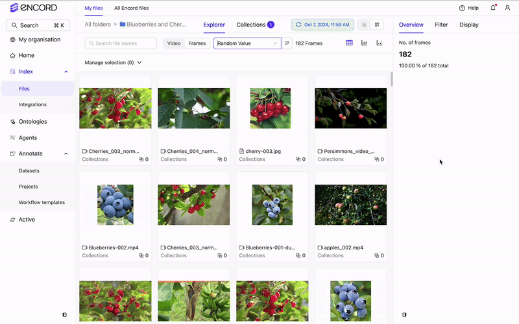
Task: Open the Search ⌘K box
Action: [x=38, y=25]
